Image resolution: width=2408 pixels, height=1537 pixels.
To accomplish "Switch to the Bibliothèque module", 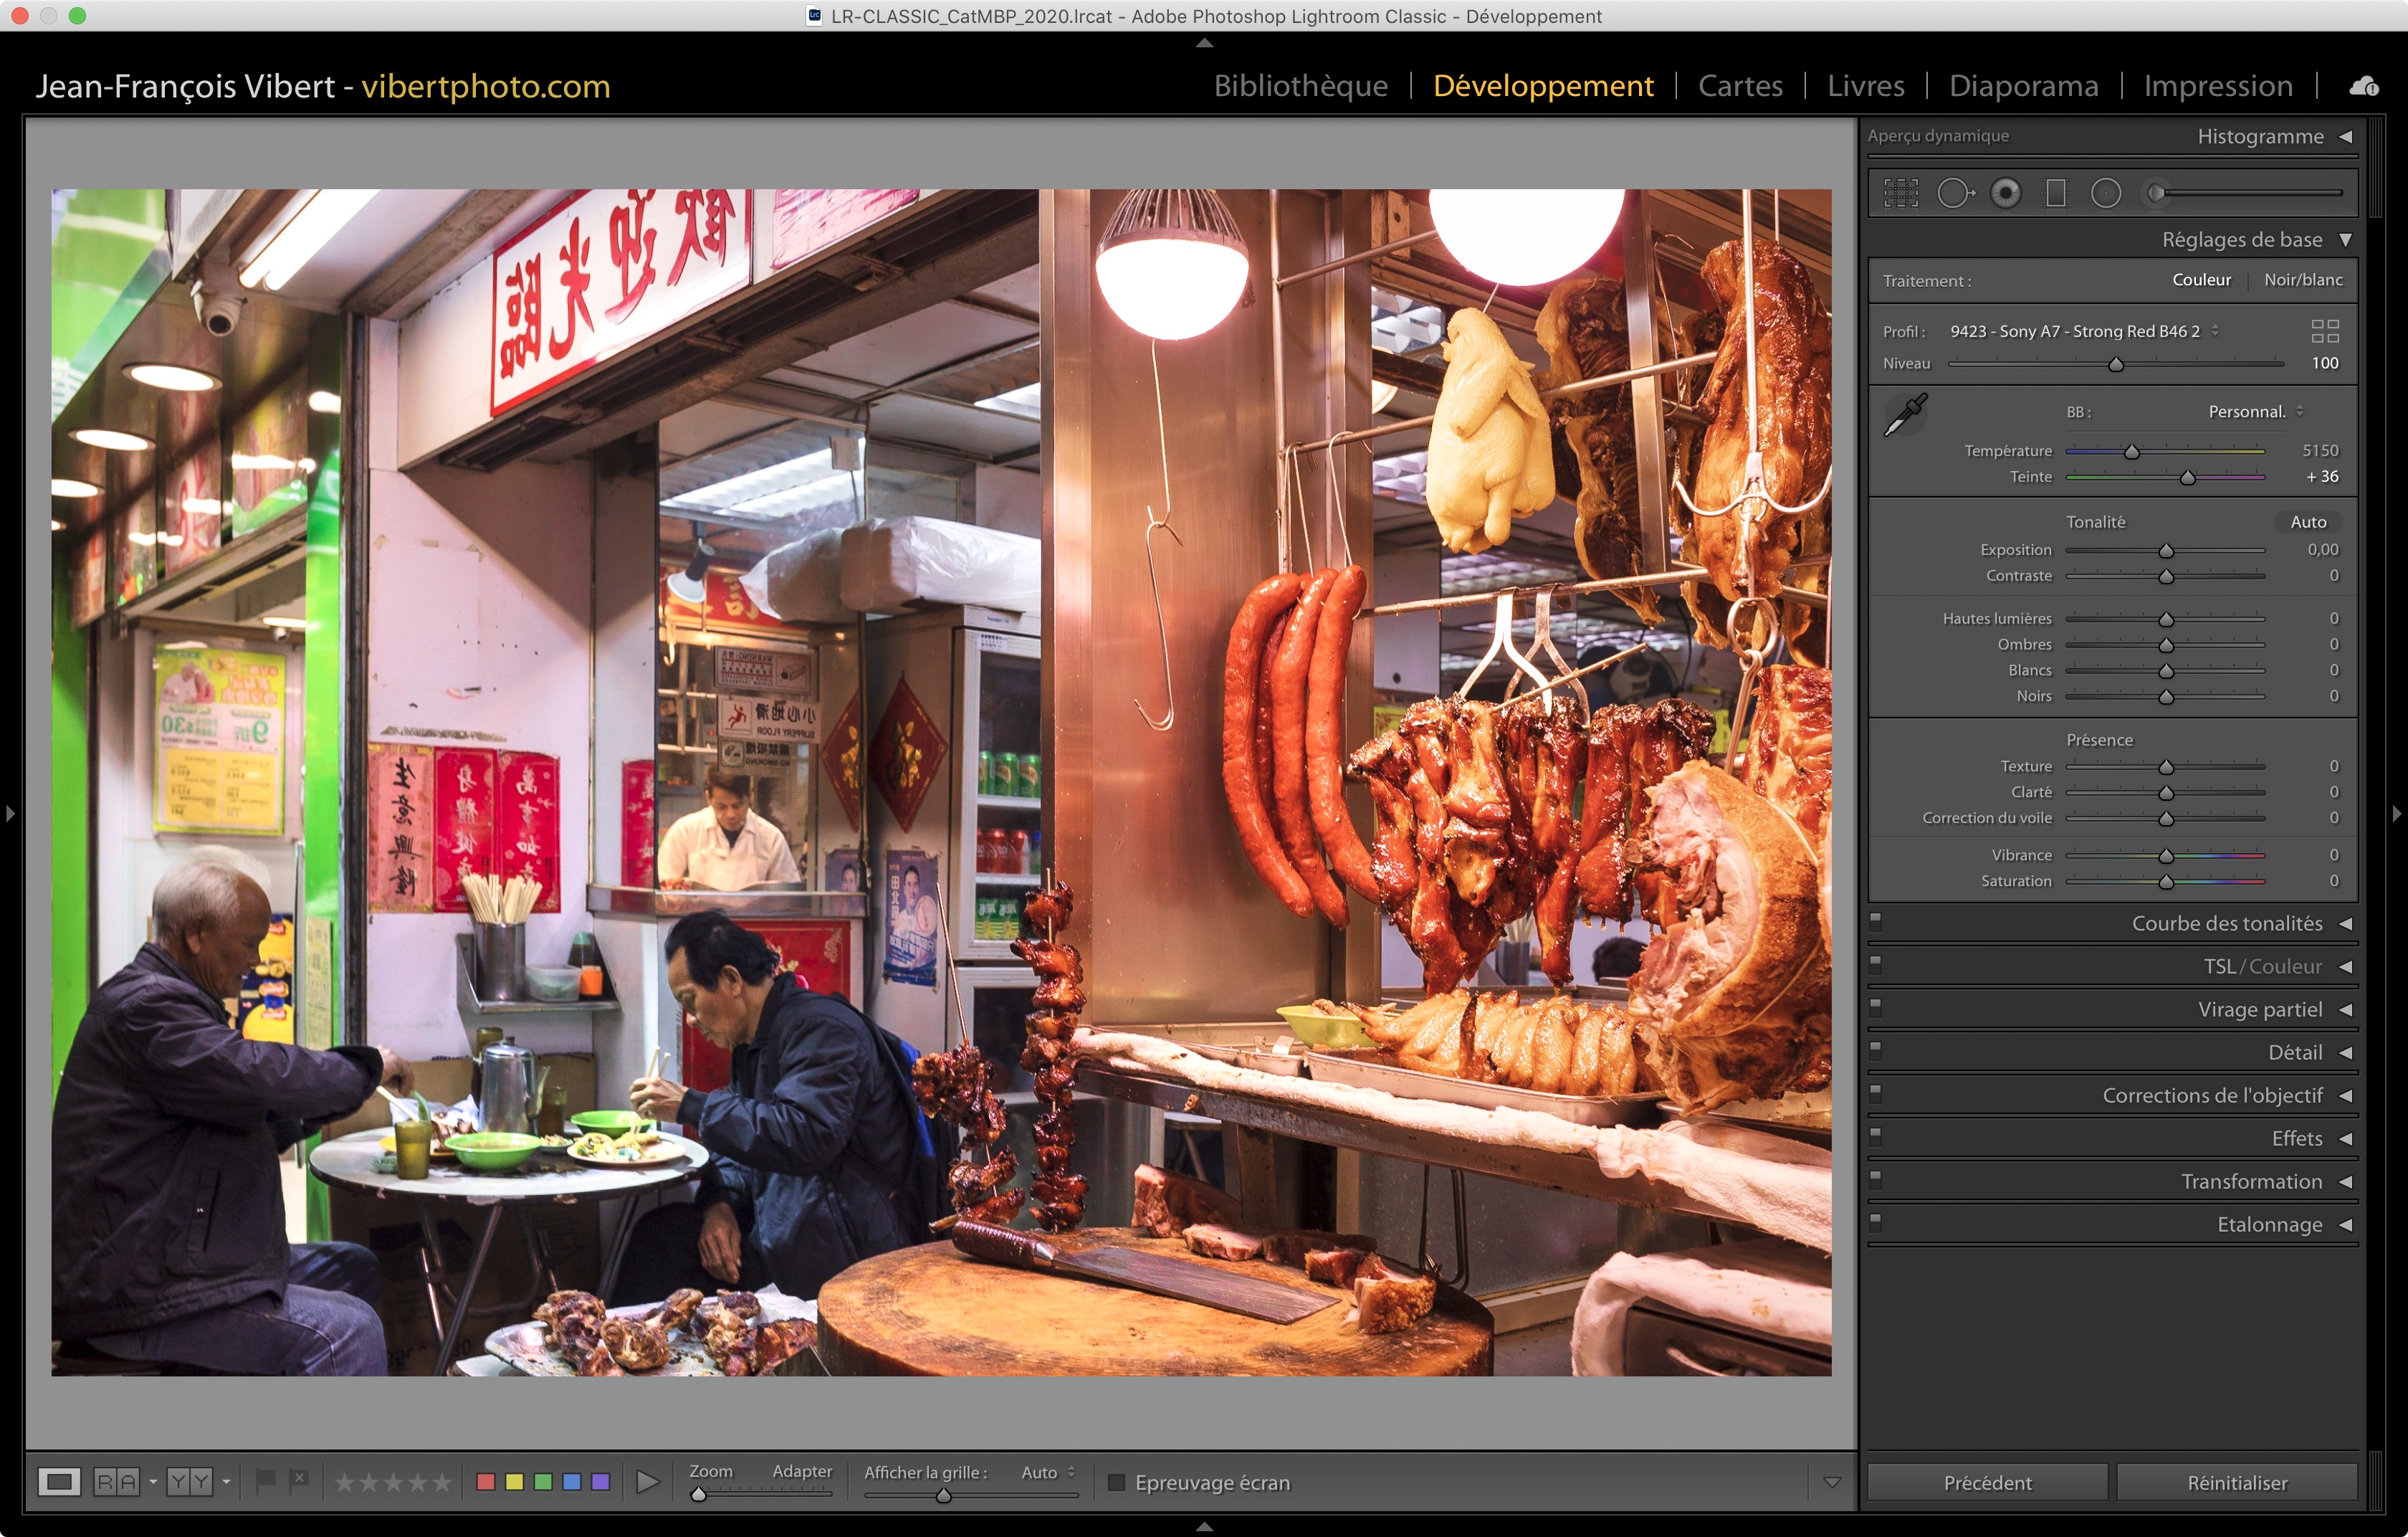I will point(1300,86).
